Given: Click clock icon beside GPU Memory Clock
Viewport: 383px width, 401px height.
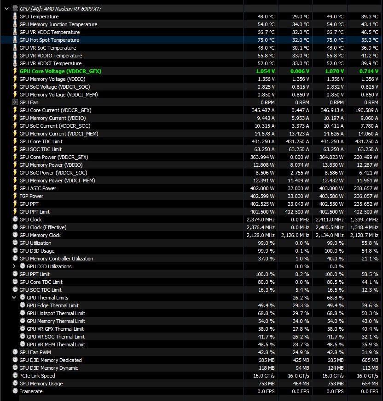Looking at the screenshot, I should pyautogui.click(x=15, y=235).
